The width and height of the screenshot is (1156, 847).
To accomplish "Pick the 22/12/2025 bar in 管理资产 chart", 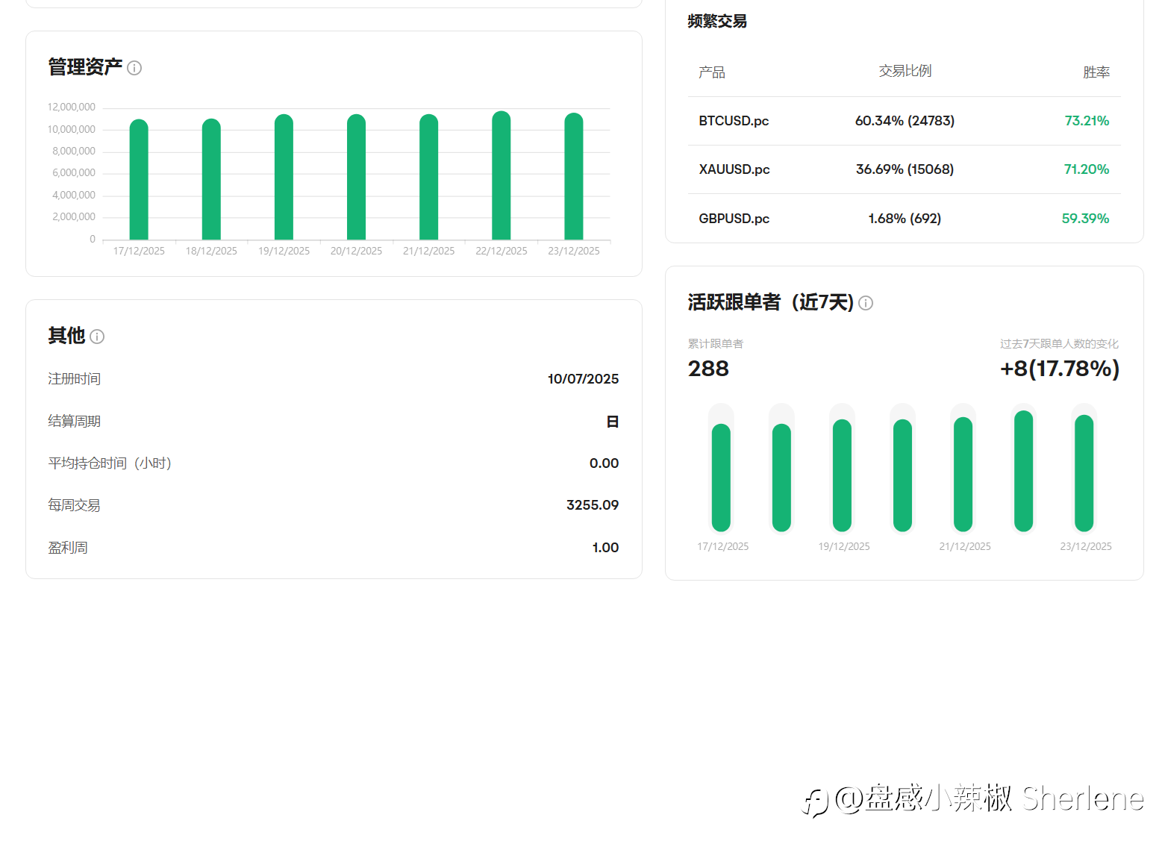I will pos(502,175).
